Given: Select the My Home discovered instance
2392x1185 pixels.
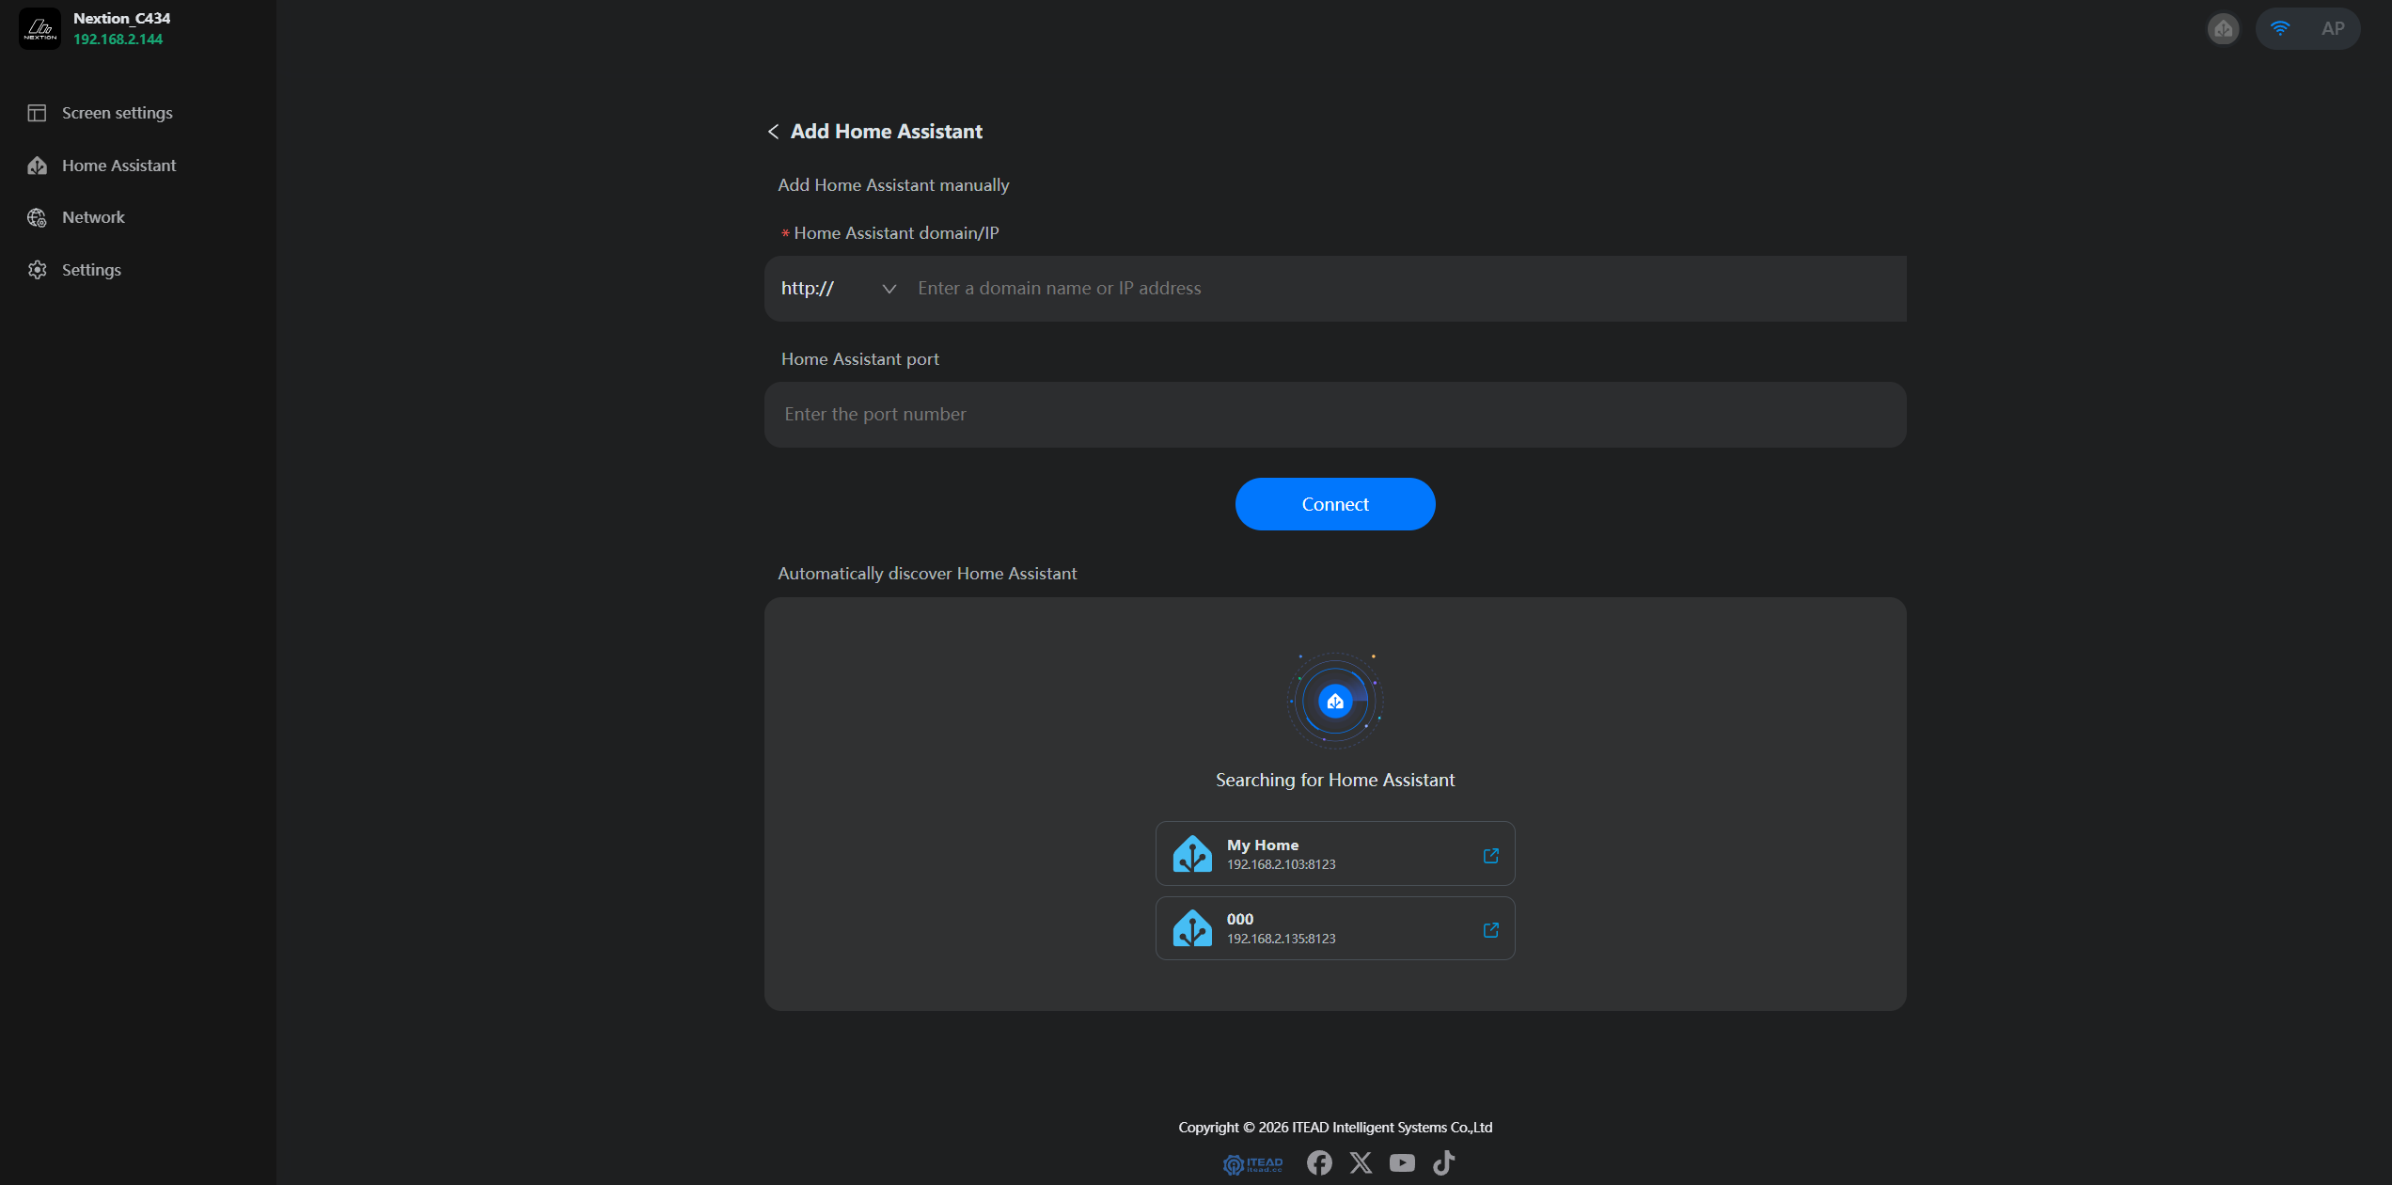Looking at the screenshot, I should (x=1334, y=854).
